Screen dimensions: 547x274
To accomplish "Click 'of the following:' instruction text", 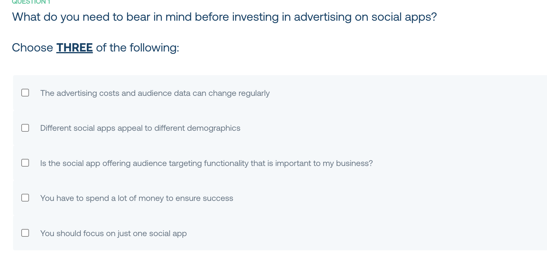I will pos(138,48).
